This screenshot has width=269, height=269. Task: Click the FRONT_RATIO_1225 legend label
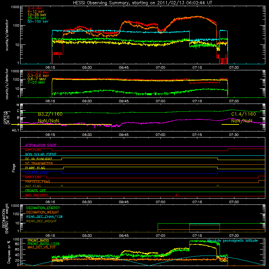43,244
